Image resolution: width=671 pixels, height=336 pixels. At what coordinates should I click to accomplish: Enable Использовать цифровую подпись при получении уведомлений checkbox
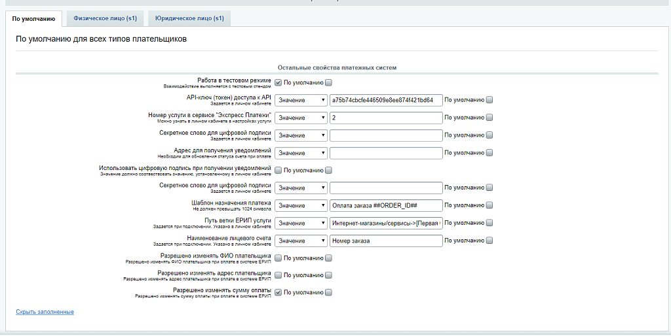click(x=278, y=170)
